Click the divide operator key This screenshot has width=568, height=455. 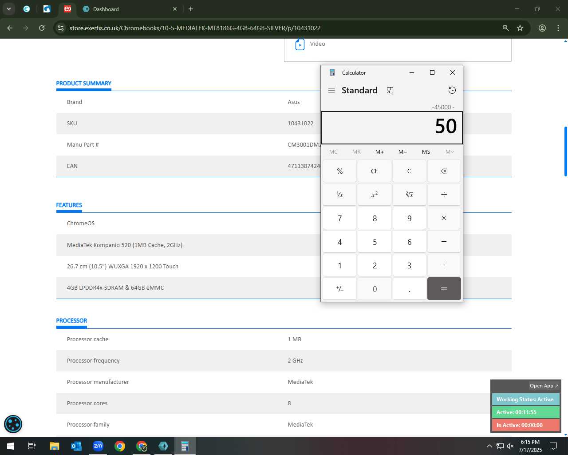point(444,195)
